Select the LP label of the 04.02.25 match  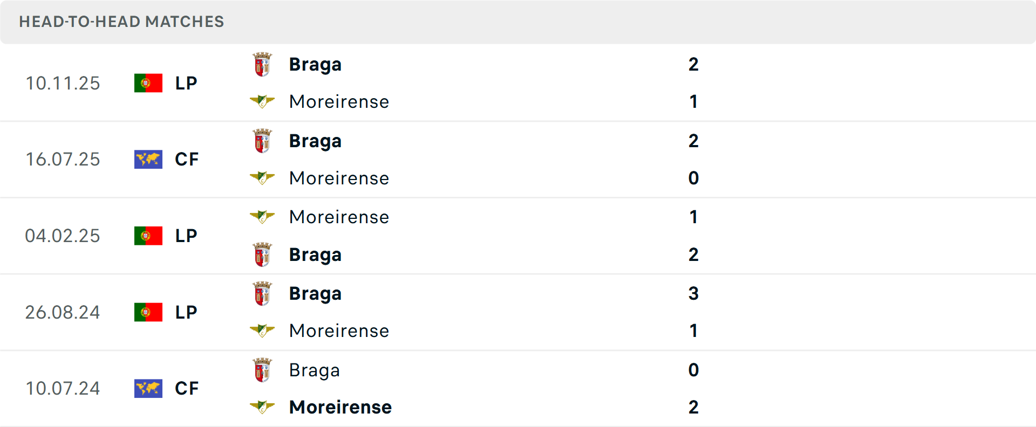[186, 236]
